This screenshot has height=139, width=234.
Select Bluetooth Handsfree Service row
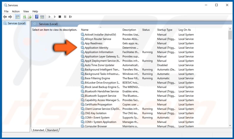[x=137, y=91]
